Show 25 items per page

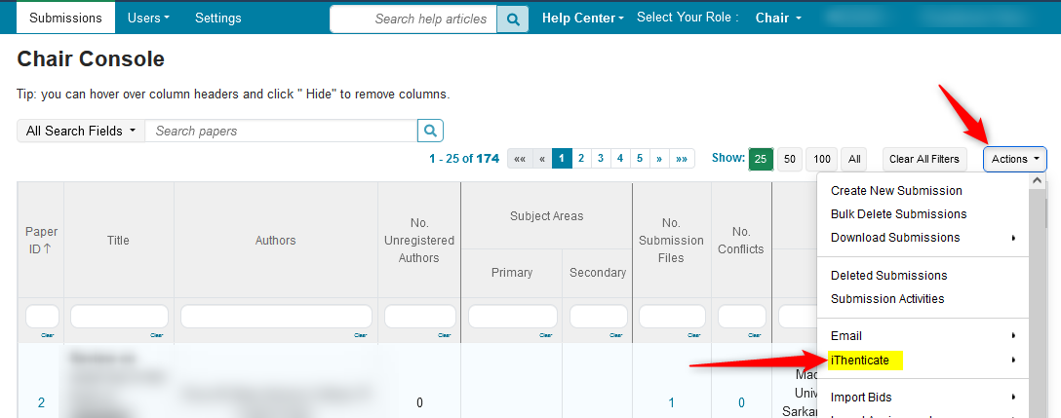pos(761,159)
